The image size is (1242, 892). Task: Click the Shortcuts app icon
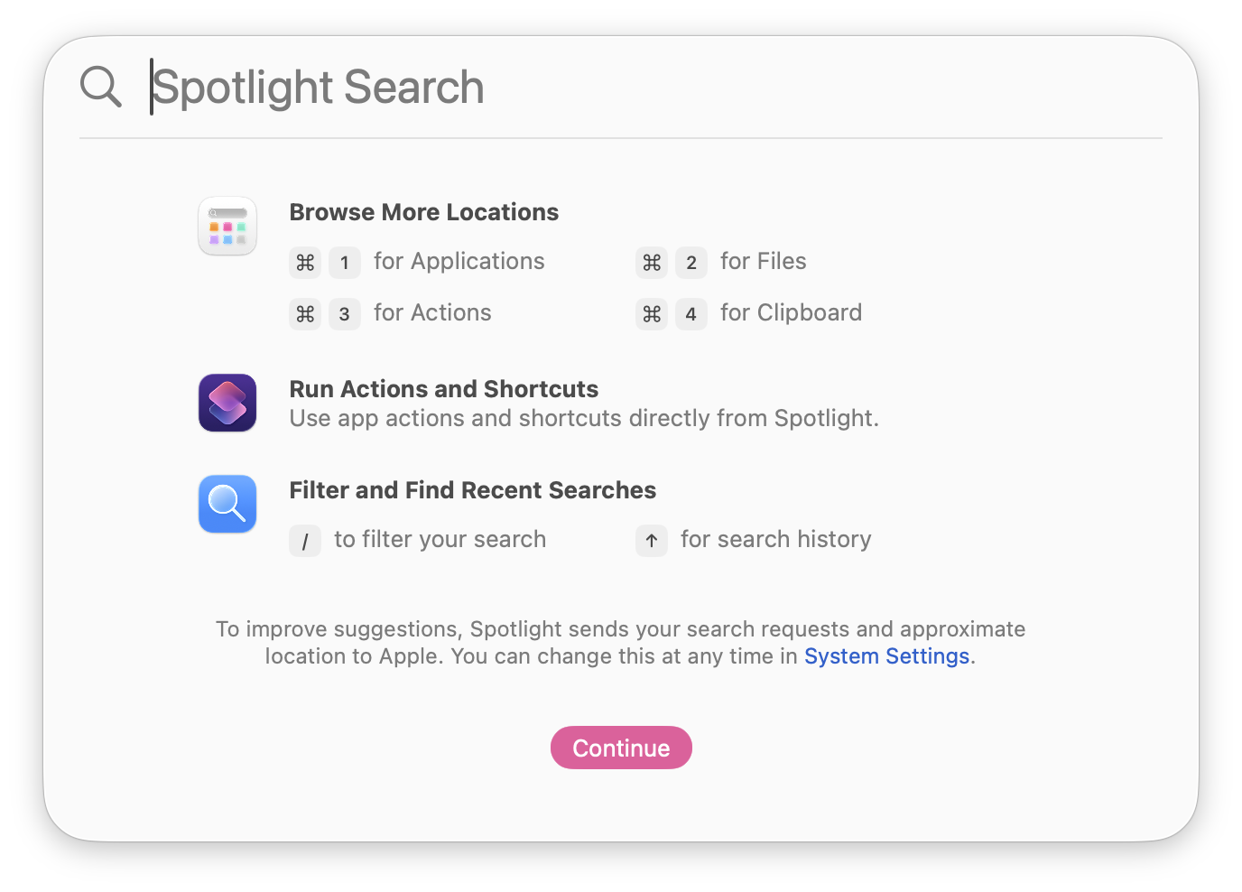[227, 403]
